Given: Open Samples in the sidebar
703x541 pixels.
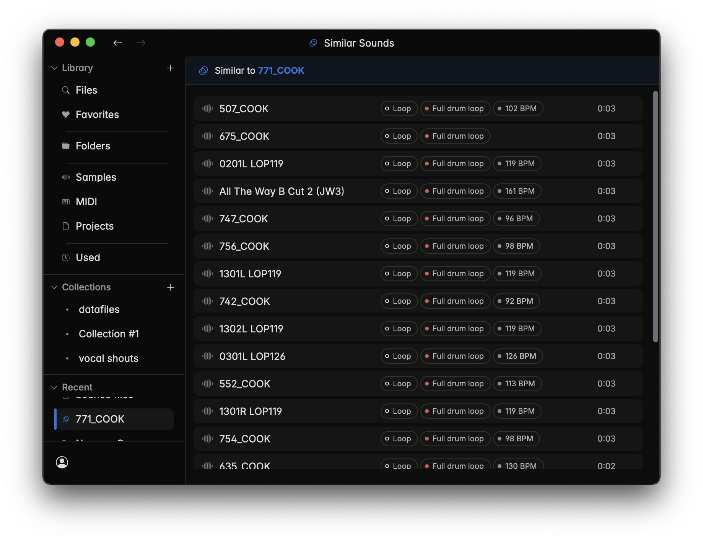Looking at the screenshot, I should (x=96, y=177).
